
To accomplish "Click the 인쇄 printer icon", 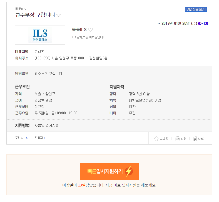I will (177, 138).
